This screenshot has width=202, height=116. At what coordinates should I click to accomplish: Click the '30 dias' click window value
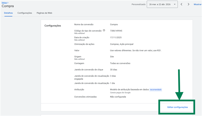point(114,70)
